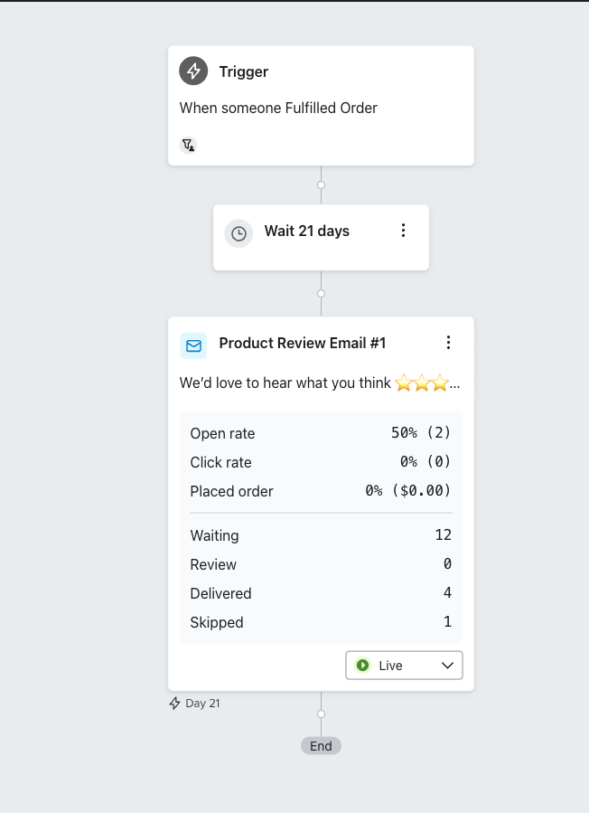Click the Day 21 lightning icon
Viewport: 589px width, 813px height.
(x=175, y=703)
